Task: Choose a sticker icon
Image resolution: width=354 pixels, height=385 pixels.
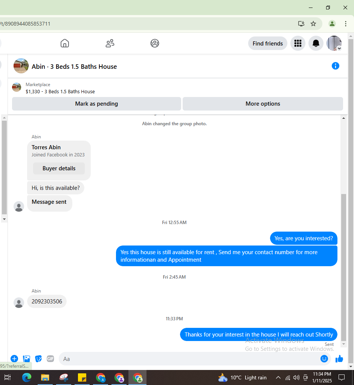Action: 38,359
